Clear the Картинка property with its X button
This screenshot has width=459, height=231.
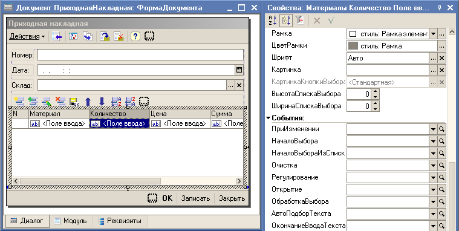click(x=441, y=70)
